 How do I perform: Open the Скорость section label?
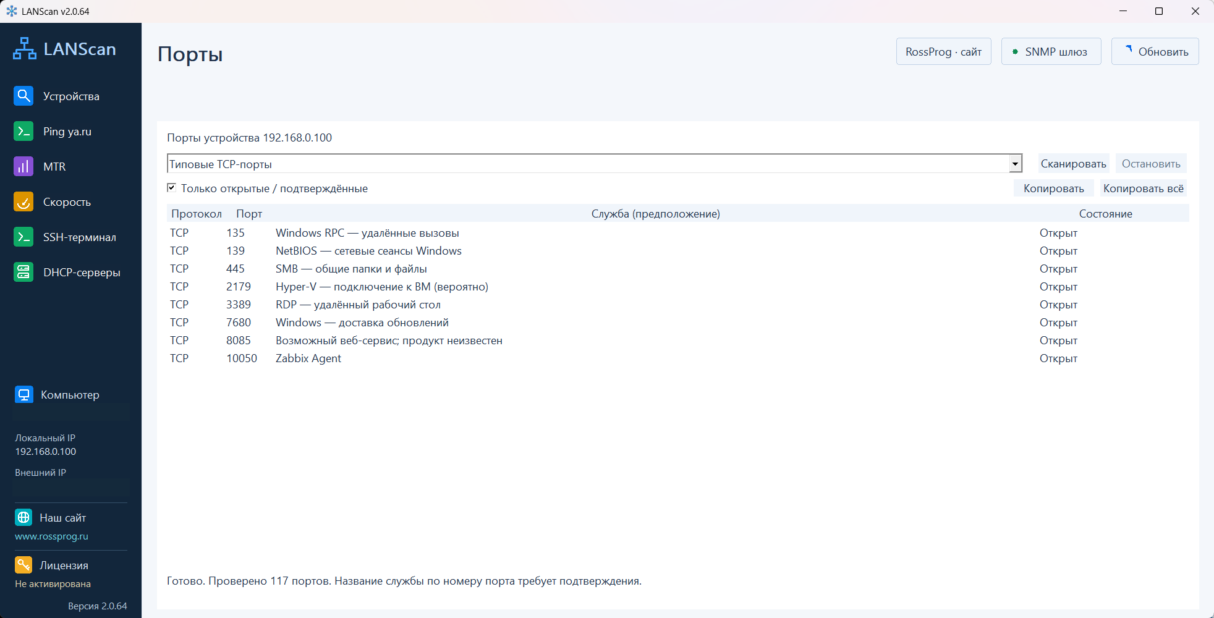pyautogui.click(x=67, y=202)
